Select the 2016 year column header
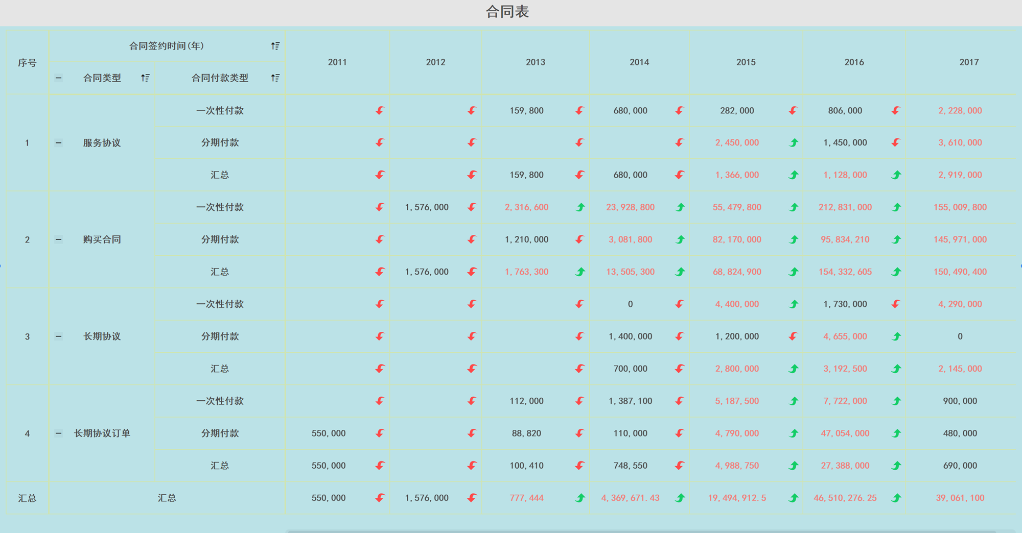Screen dimensions: 1022x533 (854, 62)
